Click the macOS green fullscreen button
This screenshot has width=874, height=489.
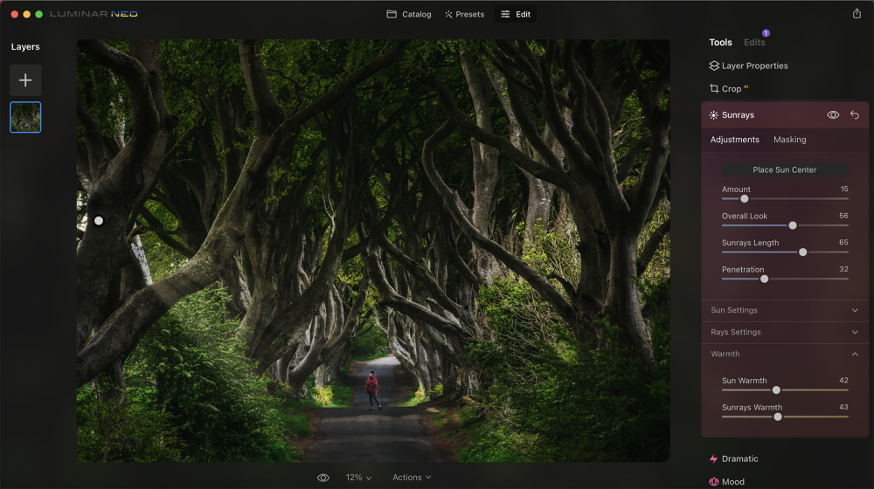[x=39, y=14]
